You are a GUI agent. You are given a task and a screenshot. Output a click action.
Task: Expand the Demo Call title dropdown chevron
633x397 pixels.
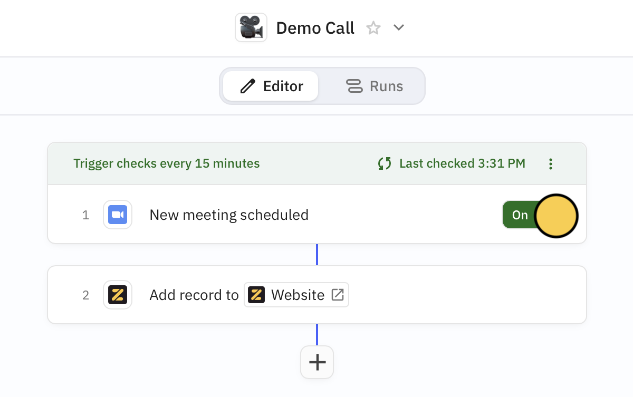399,27
